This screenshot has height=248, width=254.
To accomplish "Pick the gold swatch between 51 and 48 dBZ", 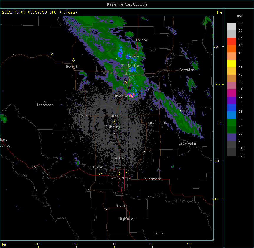I will click(x=232, y=71).
